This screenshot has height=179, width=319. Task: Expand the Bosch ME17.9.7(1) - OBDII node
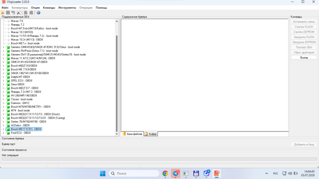3,129
